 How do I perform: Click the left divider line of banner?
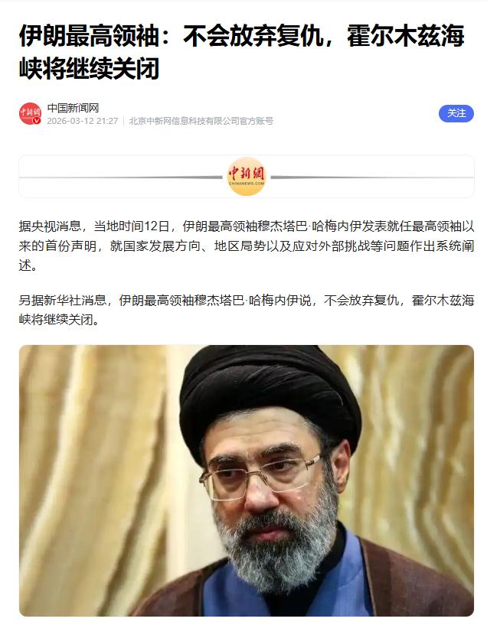(x=121, y=177)
